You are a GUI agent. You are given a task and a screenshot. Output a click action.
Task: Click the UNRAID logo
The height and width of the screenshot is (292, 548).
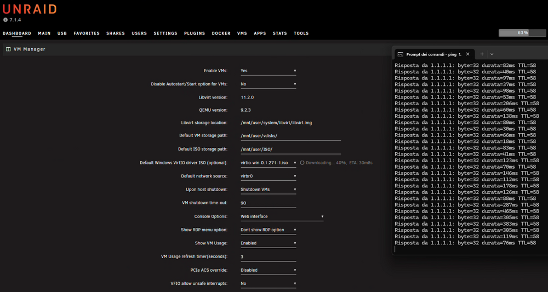point(30,9)
